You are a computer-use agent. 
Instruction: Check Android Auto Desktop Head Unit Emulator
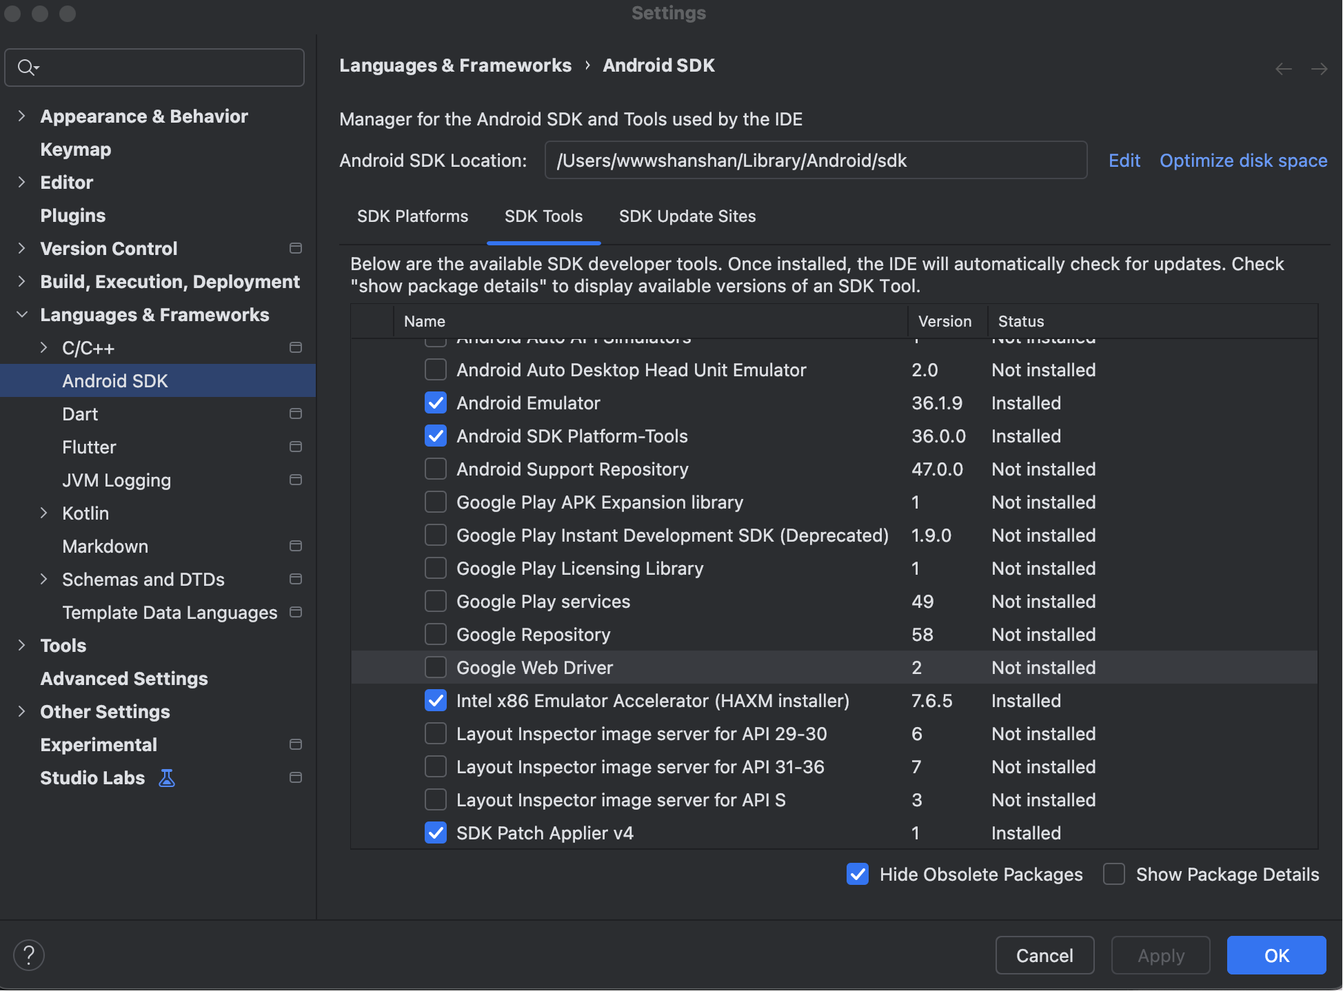pyautogui.click(x=436, y=370)
